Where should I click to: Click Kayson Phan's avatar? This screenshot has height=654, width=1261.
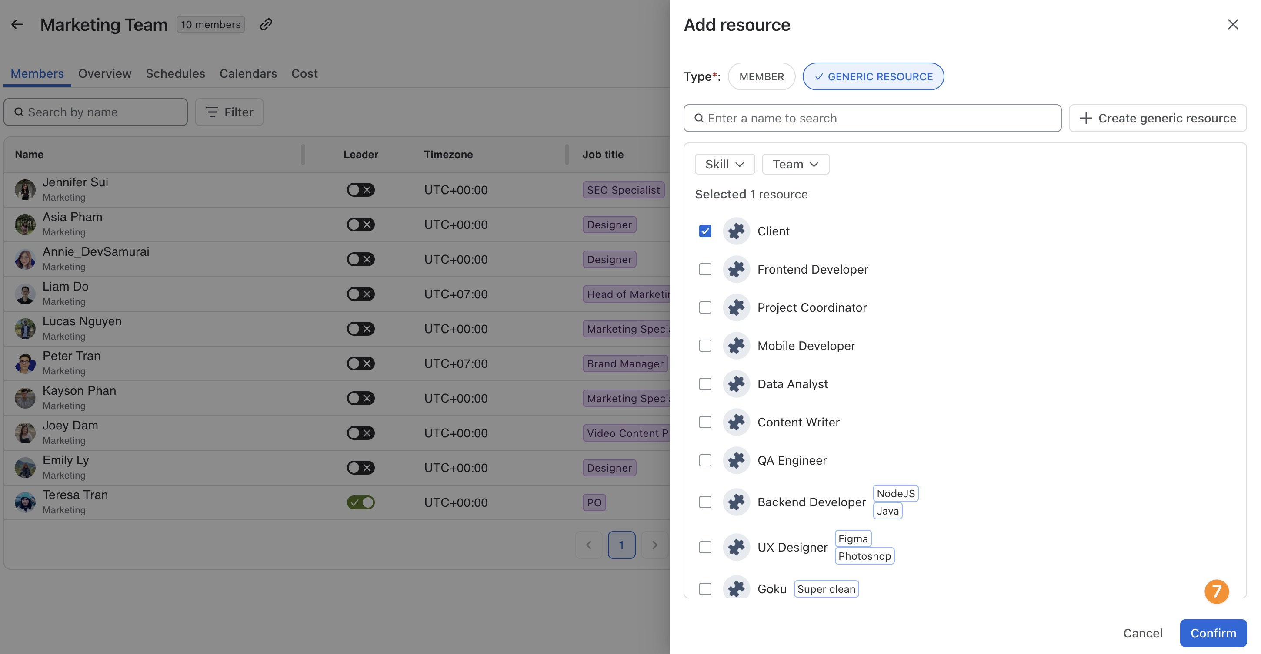[25, 398]
